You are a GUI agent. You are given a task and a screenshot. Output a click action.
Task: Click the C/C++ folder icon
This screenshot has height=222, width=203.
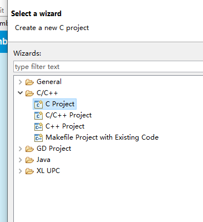(x=29, y=93)
